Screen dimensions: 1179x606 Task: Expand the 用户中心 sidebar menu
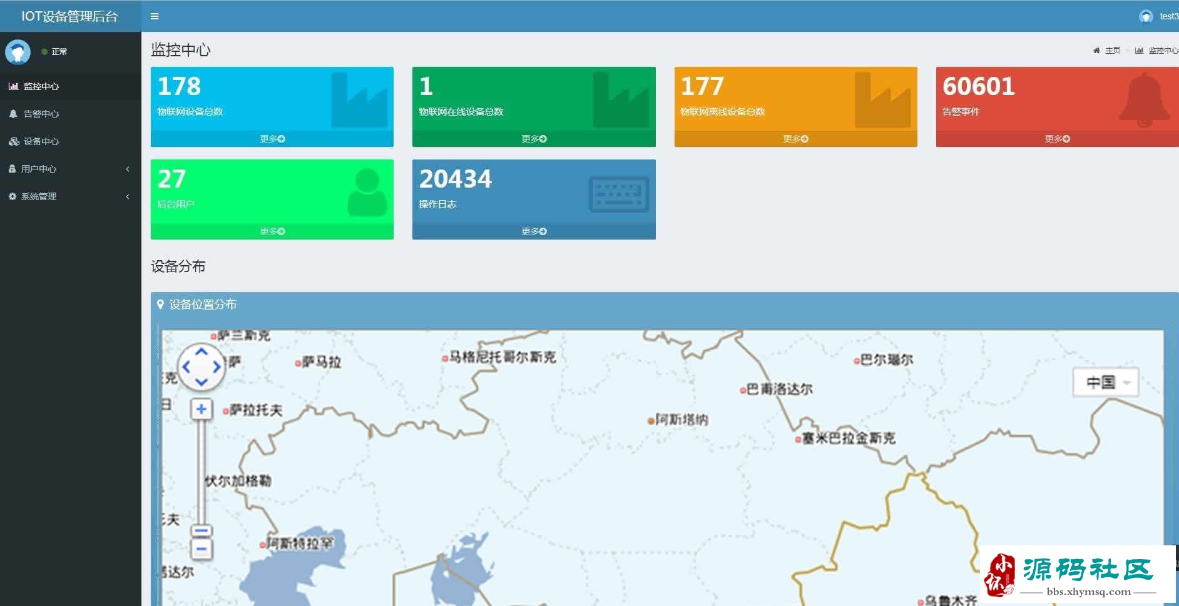tap(71, 169)
